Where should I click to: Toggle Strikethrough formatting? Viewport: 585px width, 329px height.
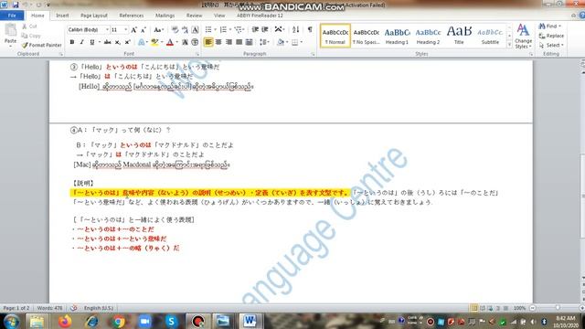pyautogui.click(x=108, y=42)
